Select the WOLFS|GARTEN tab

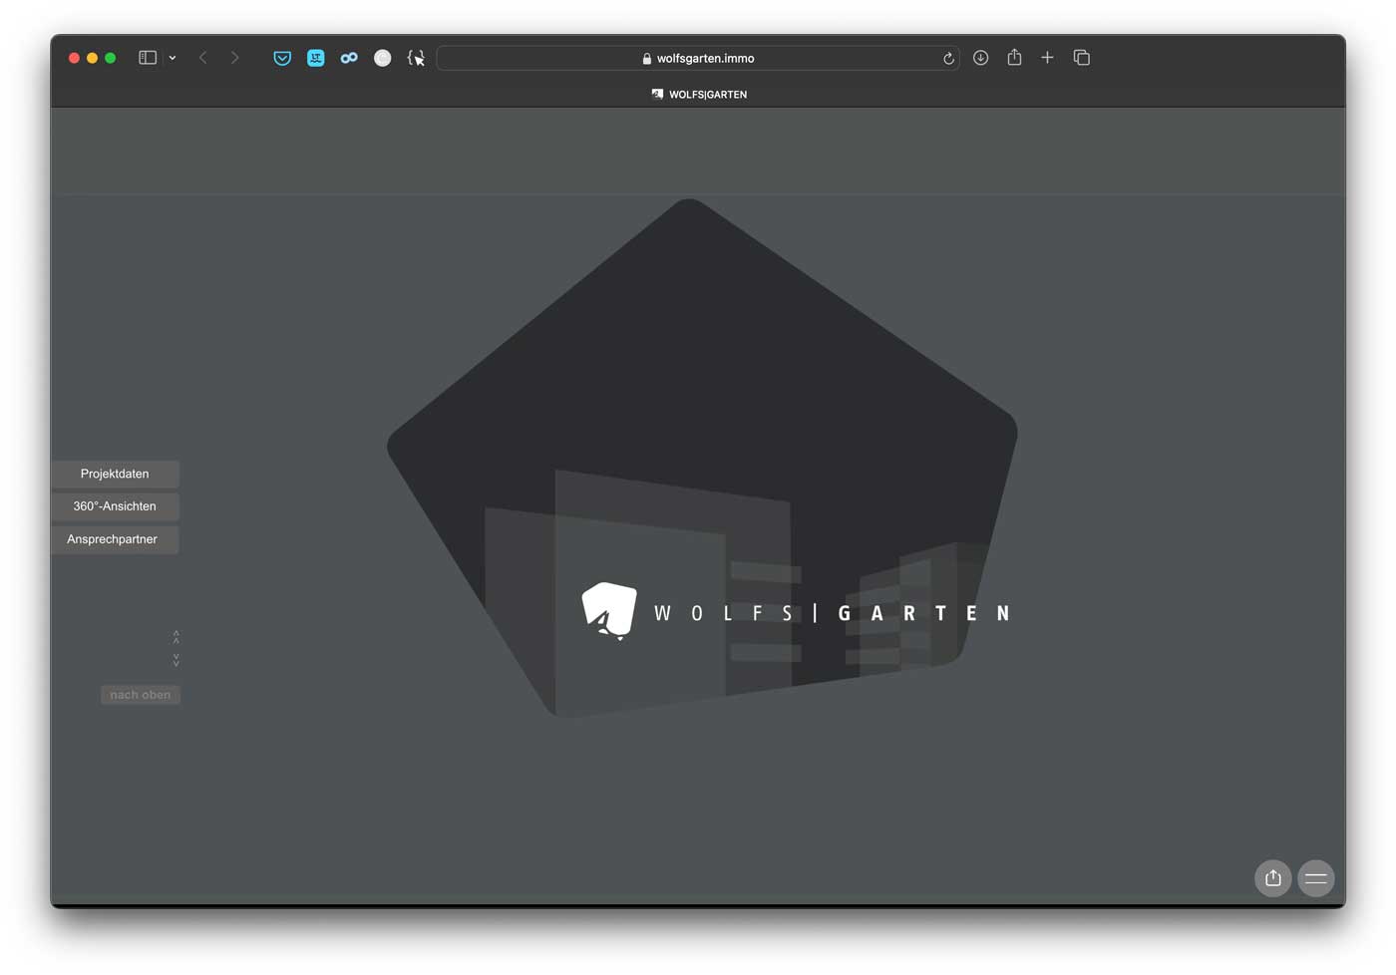(699, 94)
